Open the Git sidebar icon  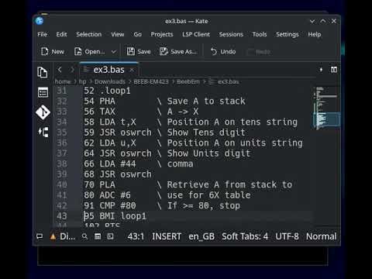click(x=43, y=112)
